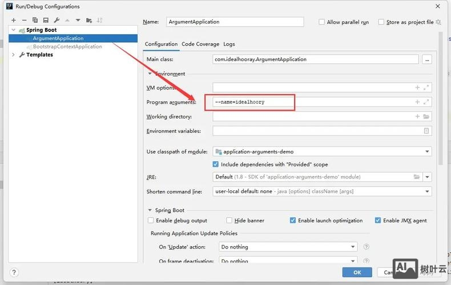451x285 pixels.
Task: Open the Logs tab
Action: [229, 44]
